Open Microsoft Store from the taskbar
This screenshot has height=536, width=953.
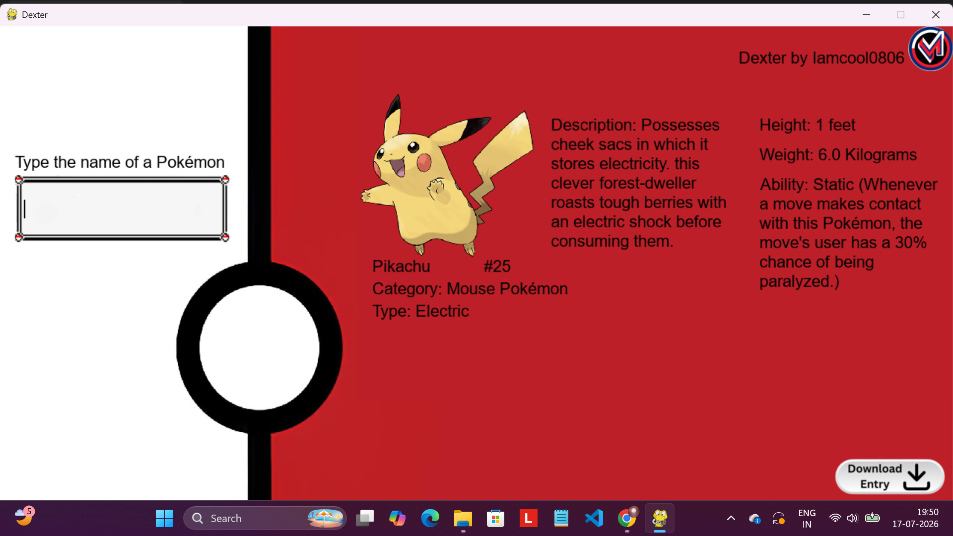tap(496, 519)
